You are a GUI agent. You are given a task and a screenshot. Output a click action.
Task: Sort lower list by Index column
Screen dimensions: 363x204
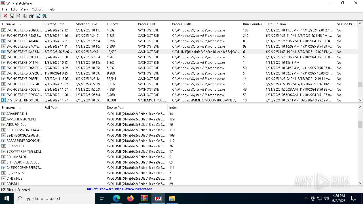click(x=179, y=108)
